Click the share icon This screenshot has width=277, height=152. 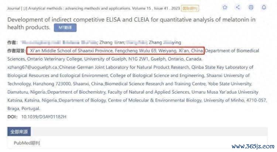coord(238,7)
